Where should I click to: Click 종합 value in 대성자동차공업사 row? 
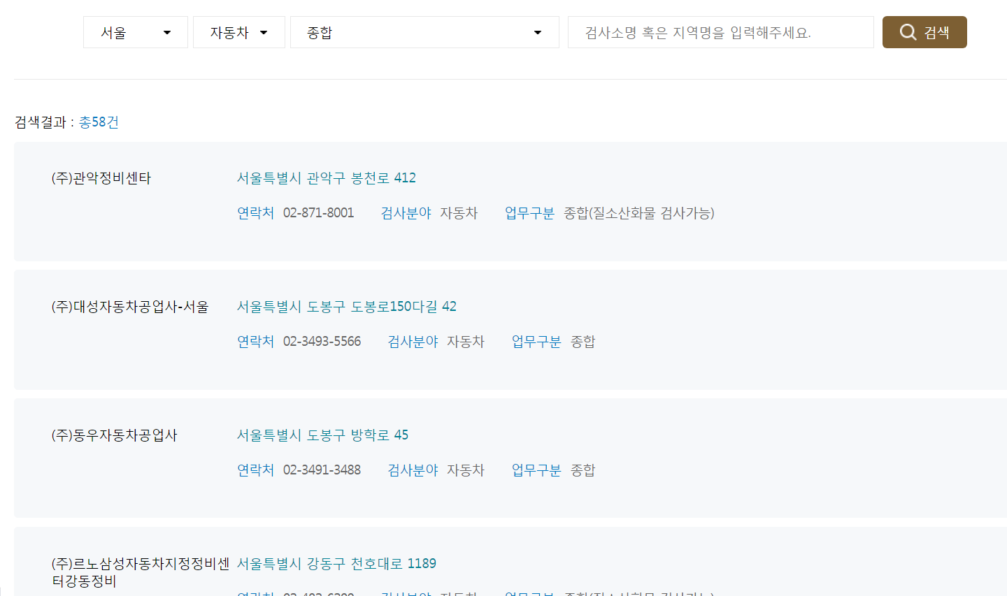click(583, 342)
